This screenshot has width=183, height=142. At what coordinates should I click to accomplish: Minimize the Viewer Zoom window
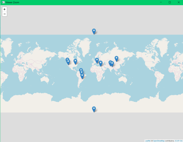161,2
